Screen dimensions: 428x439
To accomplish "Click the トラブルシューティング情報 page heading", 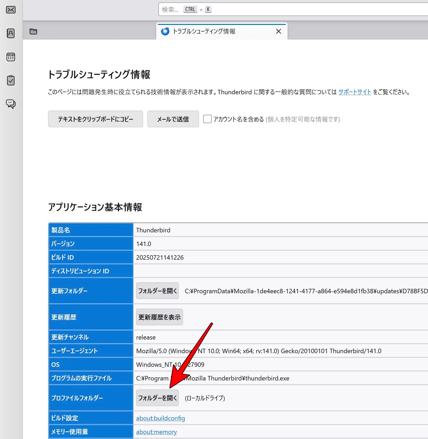I will click(x=99, y=75).
